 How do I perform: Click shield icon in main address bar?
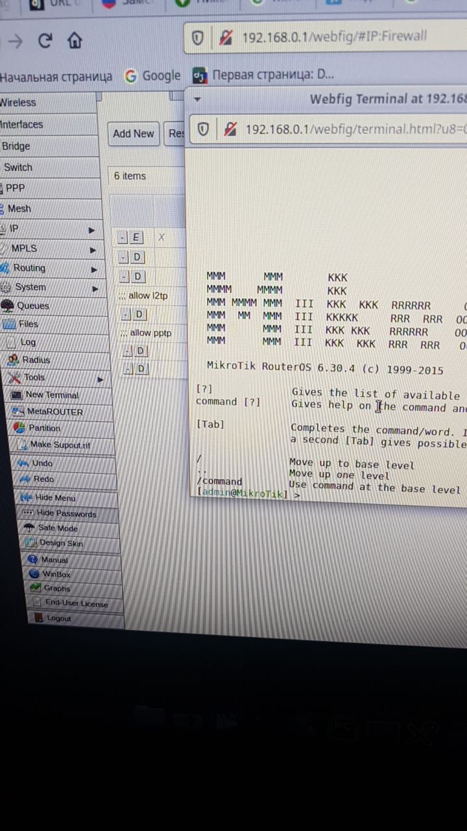pos(198,38)
